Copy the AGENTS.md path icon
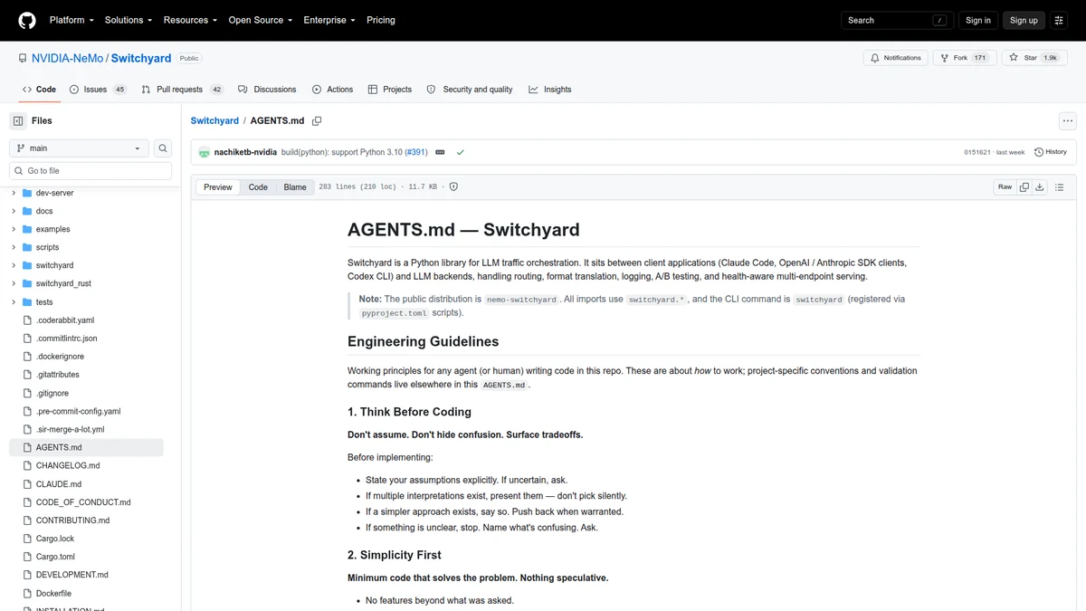Screen dimensions: 1086x611 tap(317, 120)
